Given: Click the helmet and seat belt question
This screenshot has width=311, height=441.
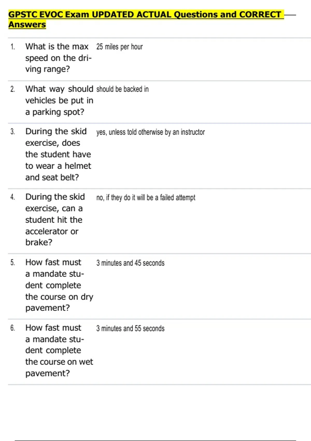Looking at the screenshot, I should click(x=58, y=154).
